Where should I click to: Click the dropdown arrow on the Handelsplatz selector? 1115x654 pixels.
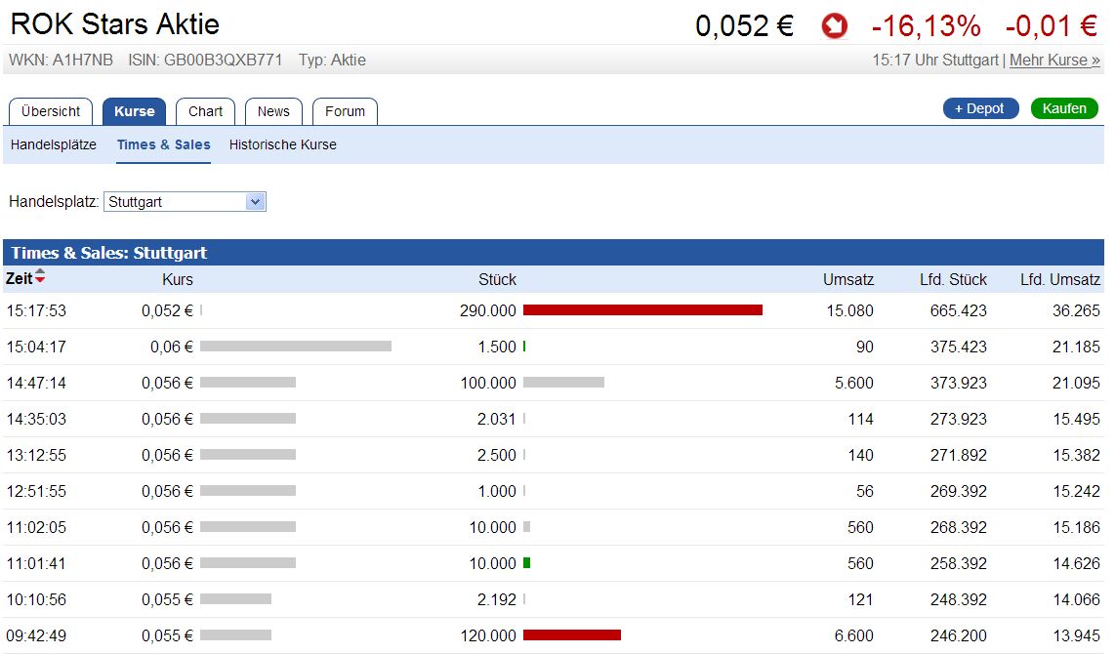pyautogui.click(x=256, y=201)
